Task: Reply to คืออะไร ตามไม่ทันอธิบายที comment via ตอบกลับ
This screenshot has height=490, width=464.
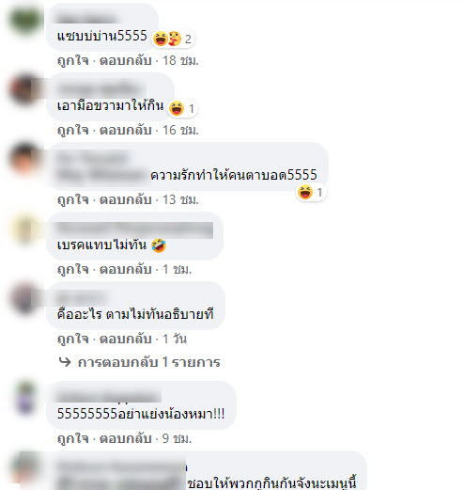Action: [x=126, y=339]
